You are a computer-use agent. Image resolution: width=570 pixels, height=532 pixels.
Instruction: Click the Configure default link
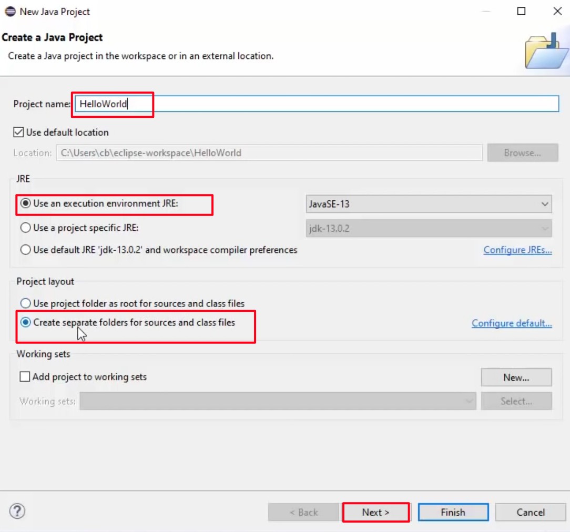(512, 323)
